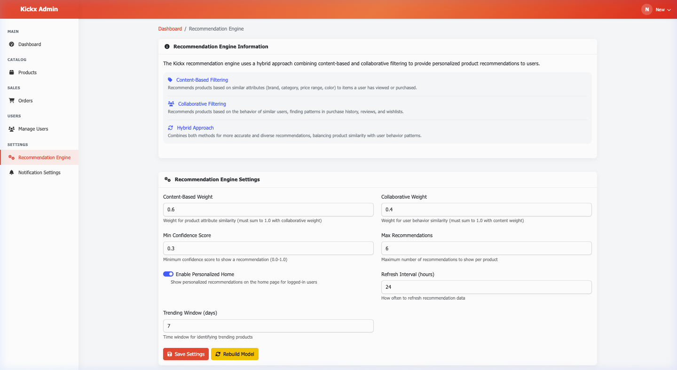The image size is (677, 370).
Task: Click the Hybrid Approach heading
Action: pyautogui.click(x=196, y=128)
